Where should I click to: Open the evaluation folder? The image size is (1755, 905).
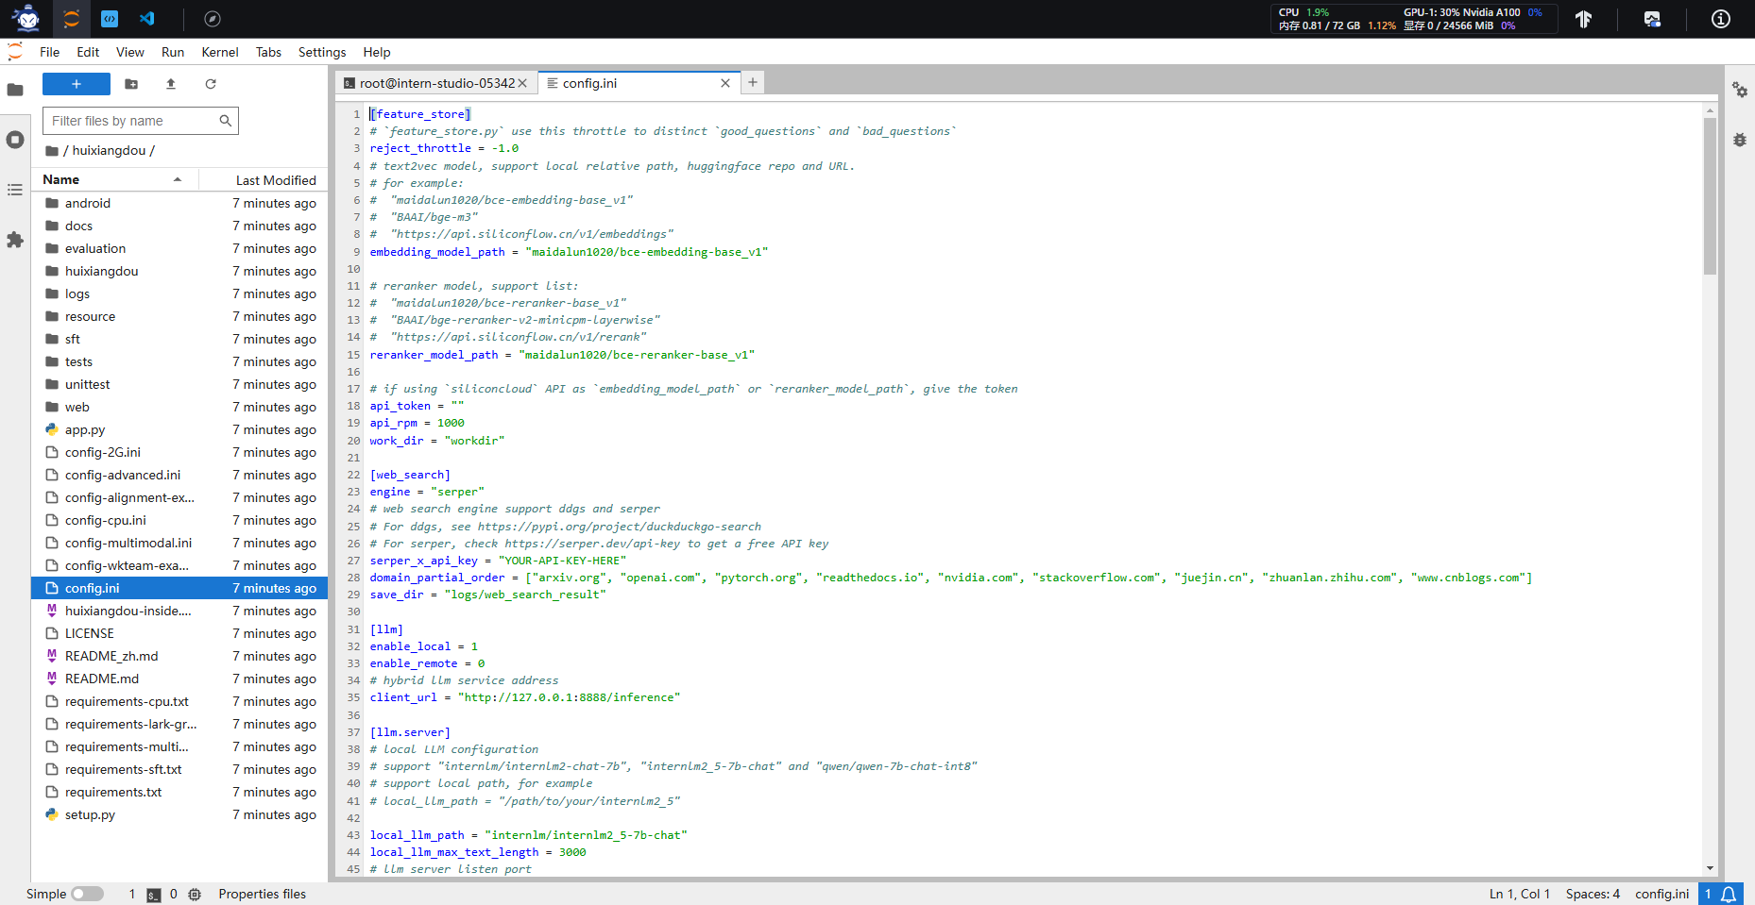click(x=179, y=248)
